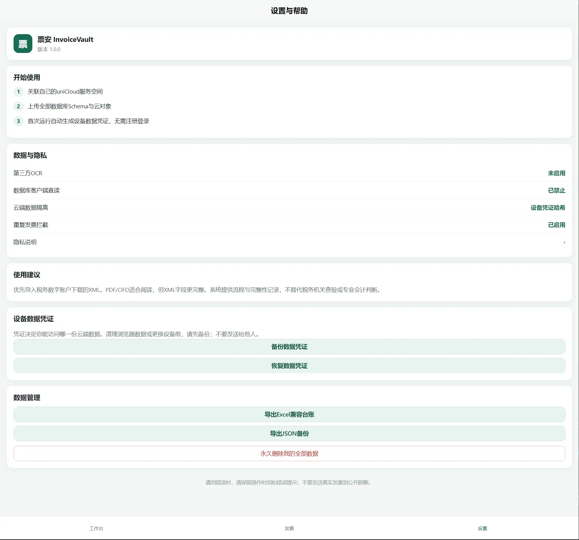The image size is (579, 540).
Task: Click the 设备数据凭证 section heading
Action: click(34, 319)
